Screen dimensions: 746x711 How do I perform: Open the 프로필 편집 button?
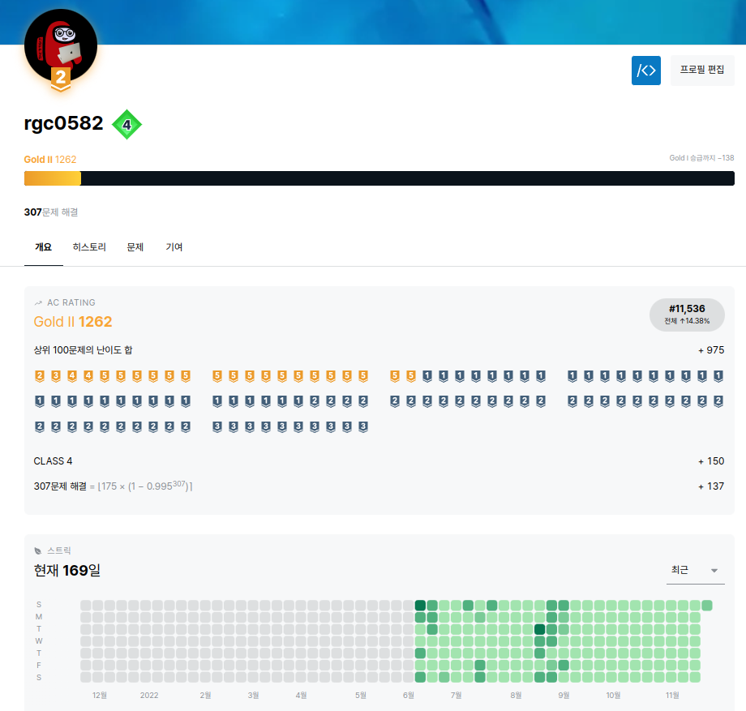(x=701, y=71)
